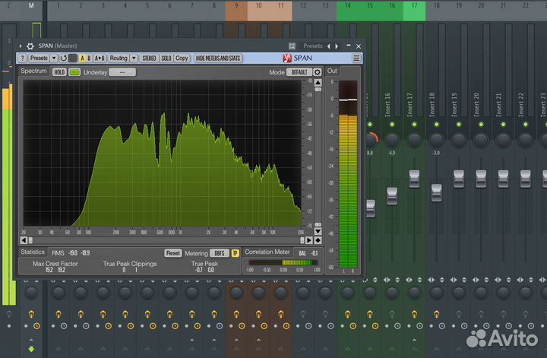Click the reload preset circular arrow icon
Viewport: 547px width, 358px height.
coord(63,58)
